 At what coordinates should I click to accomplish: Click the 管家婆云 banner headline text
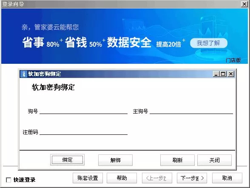(50, 27)
